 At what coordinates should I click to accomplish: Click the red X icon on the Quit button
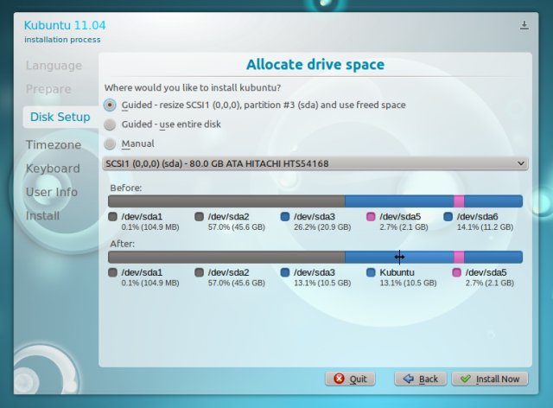tap(339, 379)
